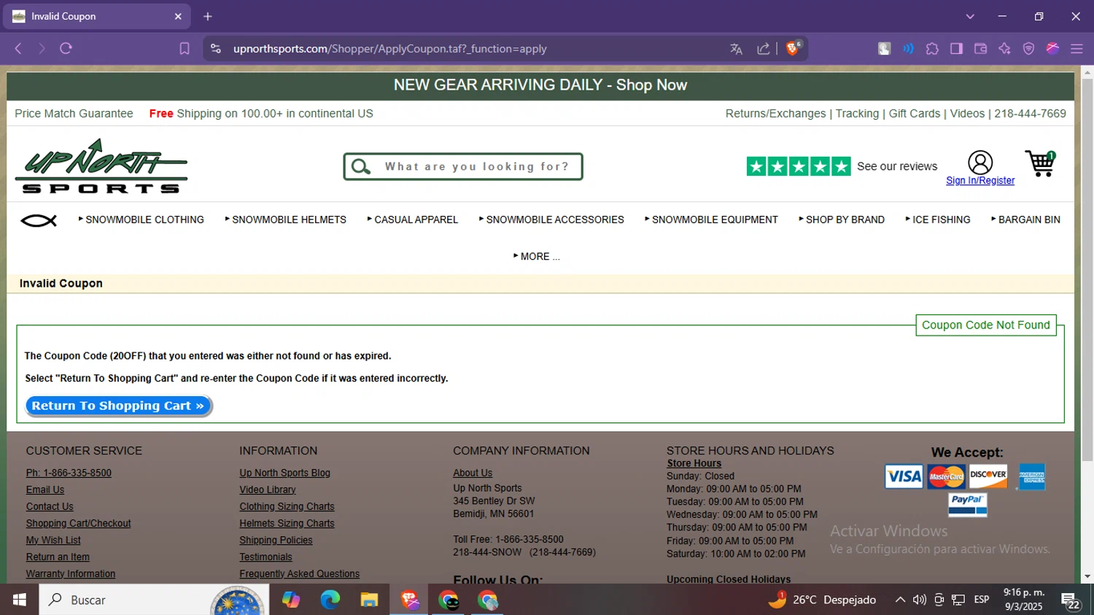The width and height of the screenshot is (1094, 615).
Task: Click the See our reviews text
Action: tap(897, 166)
